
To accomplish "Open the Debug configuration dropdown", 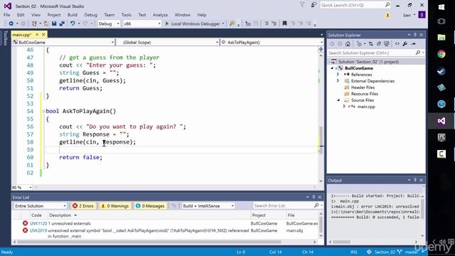I will coord(109,23).
